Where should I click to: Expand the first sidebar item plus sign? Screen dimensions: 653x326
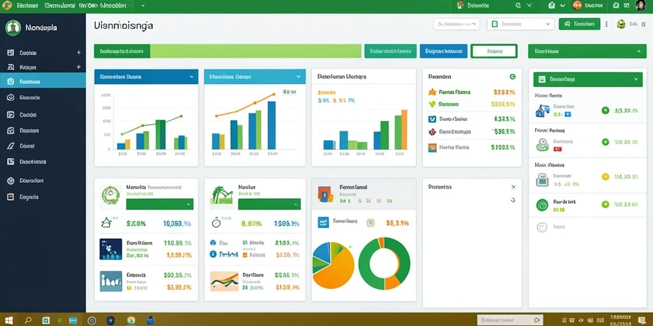(x=78, y=53)
